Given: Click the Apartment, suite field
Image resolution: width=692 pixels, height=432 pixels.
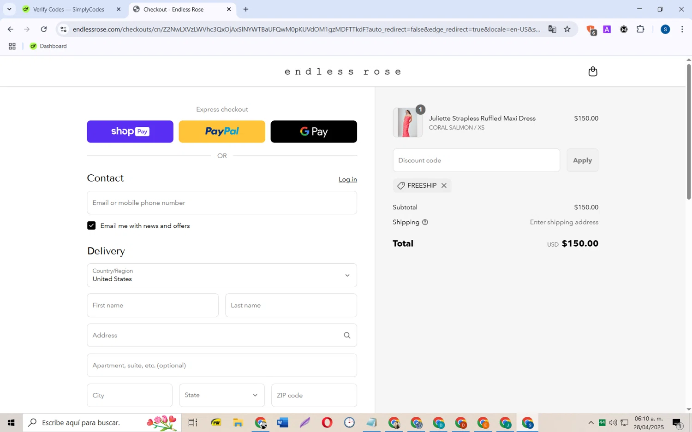Looking at the screenshot, I should pos(222,365).
